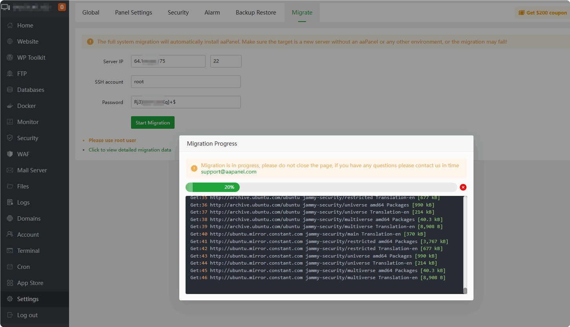Screen dimensions: 570x327
Task: Click the App Store grid icon
Action: (x=10, y=283)
